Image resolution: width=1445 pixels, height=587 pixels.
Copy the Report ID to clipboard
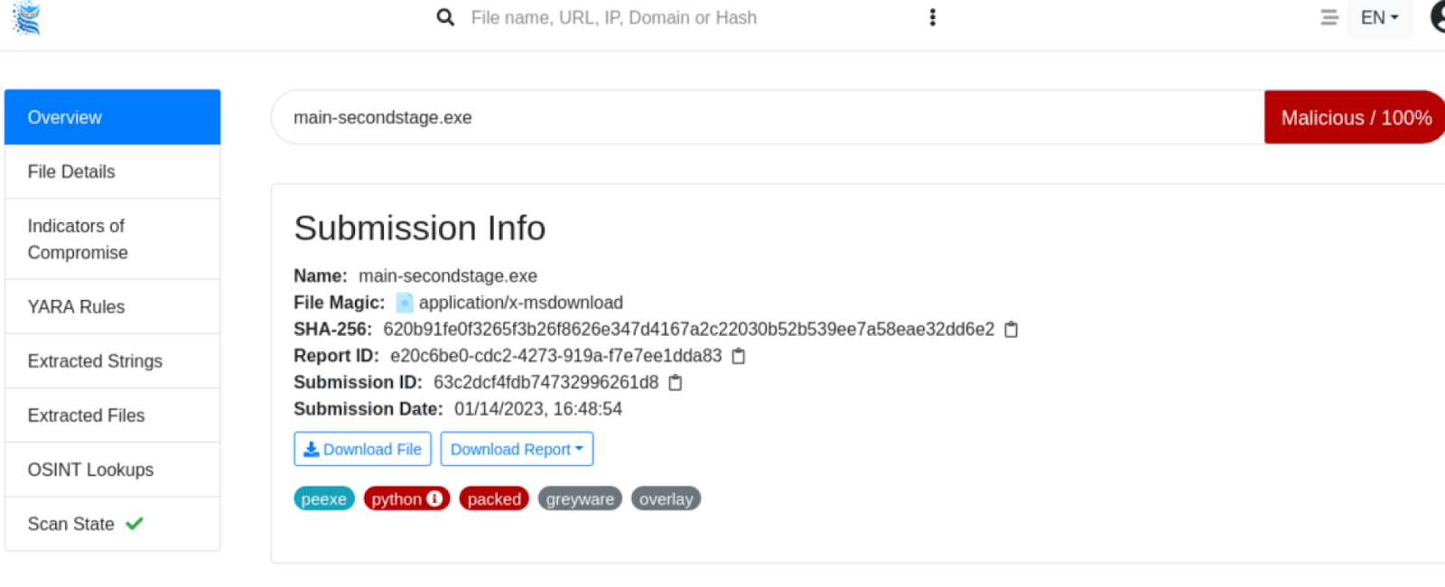pos(739,356)
